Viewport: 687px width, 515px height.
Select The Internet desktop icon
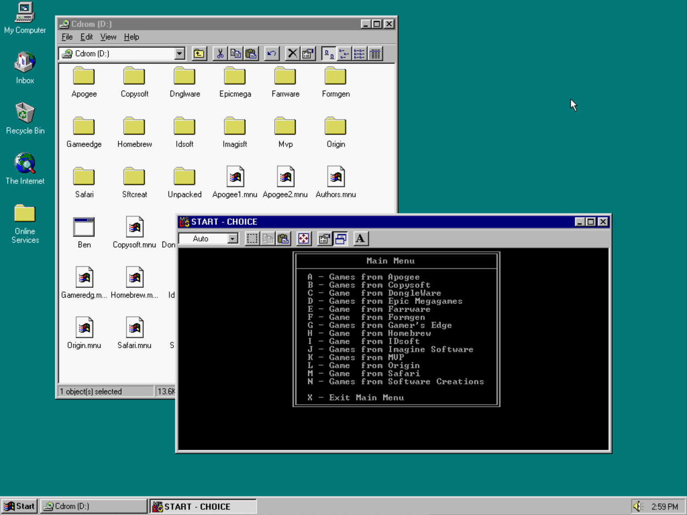coord(25,169)
